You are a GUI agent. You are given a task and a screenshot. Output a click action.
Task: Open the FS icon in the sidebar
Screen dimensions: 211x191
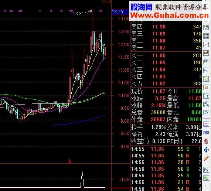(x=206, y=170)
